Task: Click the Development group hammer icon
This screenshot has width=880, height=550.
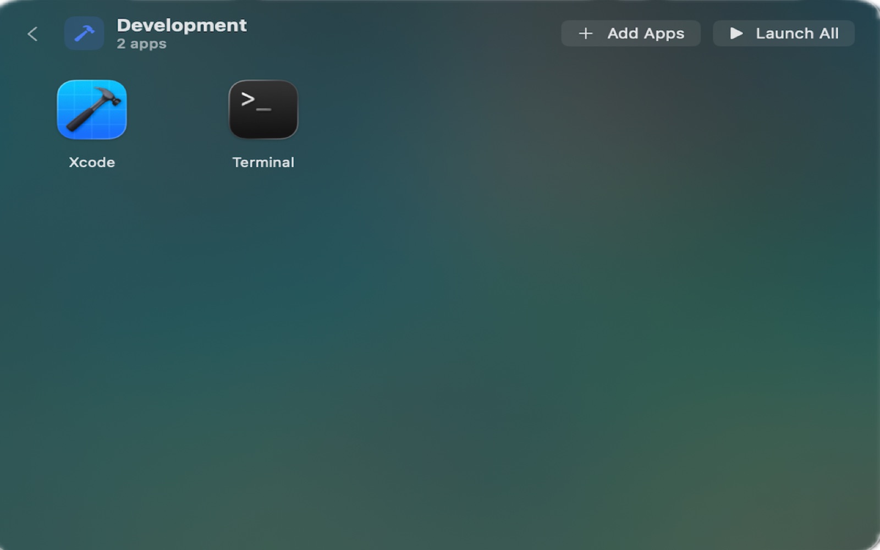Action: (x=84, y=34)
